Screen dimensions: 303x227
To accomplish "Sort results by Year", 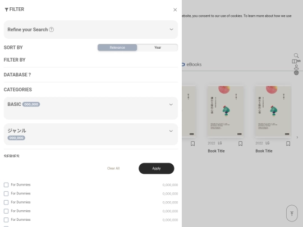I will click(x=158, y=48).
